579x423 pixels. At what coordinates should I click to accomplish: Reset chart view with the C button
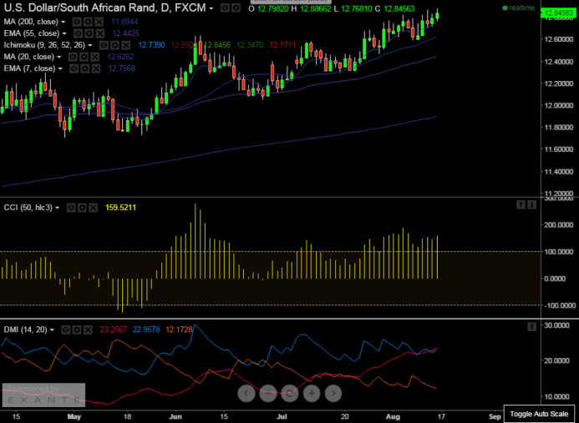pos(290,393)
